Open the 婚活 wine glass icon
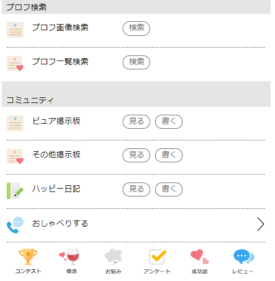 pos(69,257)
